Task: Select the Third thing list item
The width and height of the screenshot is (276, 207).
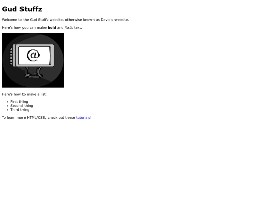Action: 20,110
